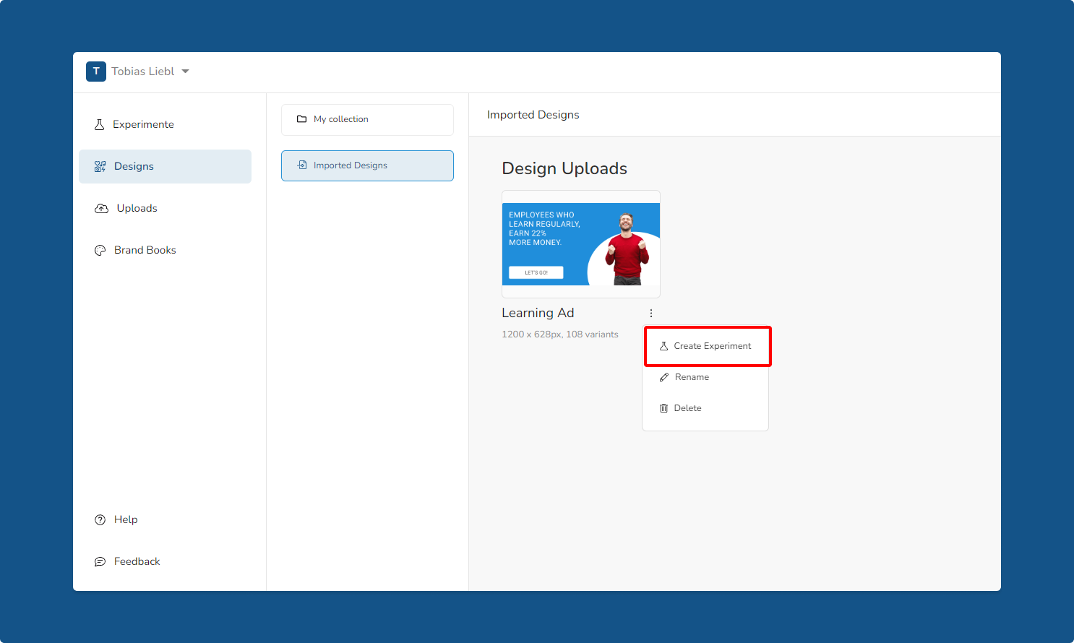Click the Imported Designs header title

pos(533,115)
